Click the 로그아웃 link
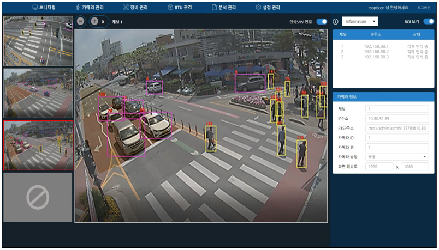The image size is (439, 250). (x=423, y=8)
